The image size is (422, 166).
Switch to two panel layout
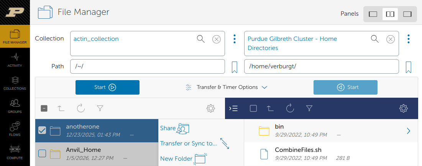click(390, 14)
